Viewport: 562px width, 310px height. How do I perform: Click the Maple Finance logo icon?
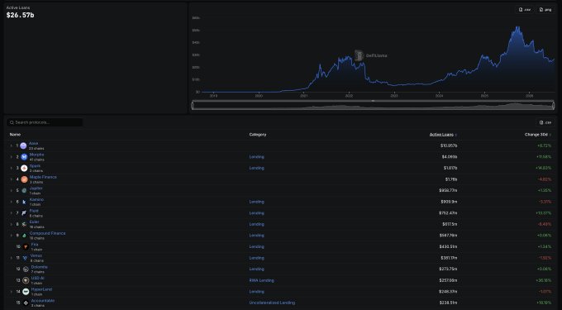click(24, 179)
